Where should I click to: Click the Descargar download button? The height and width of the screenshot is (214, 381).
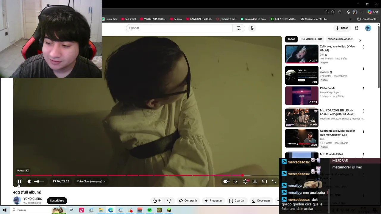pyautogui.click(x=261, y=201)
